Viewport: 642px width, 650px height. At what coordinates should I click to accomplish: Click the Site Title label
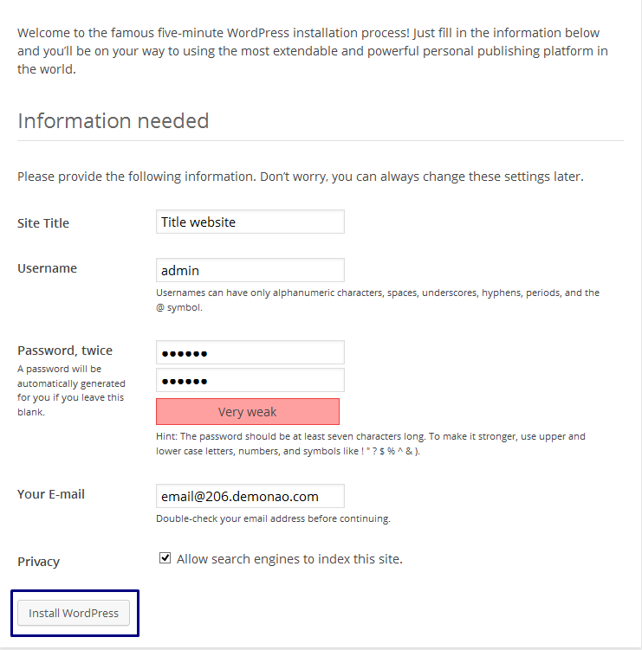pos(43,223)
